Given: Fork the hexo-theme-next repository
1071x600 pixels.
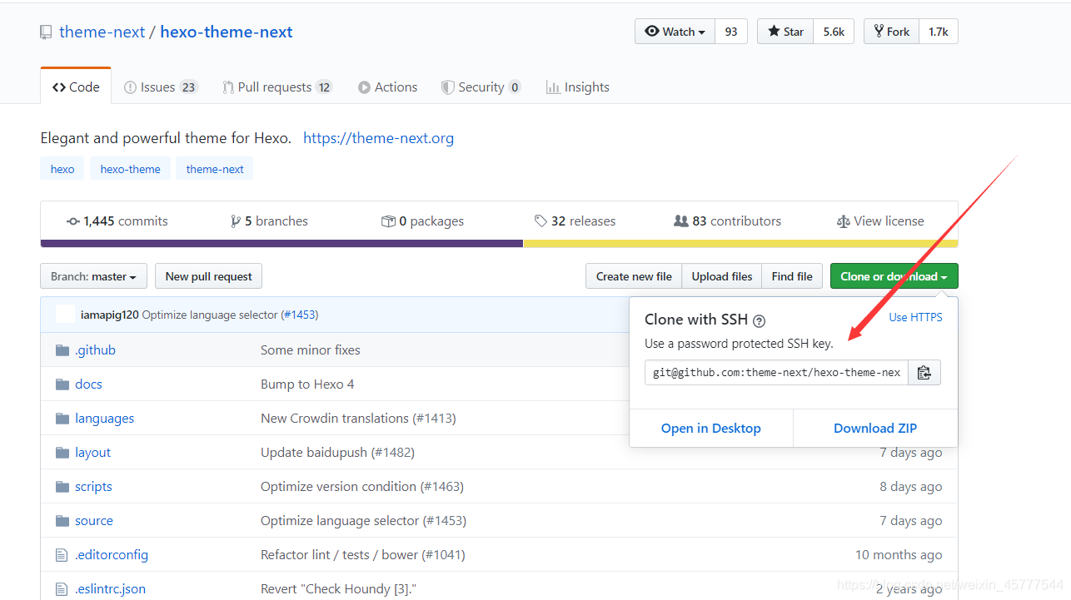Looking at the screenshot, I should pyautogui.click(x=891, y=32).
